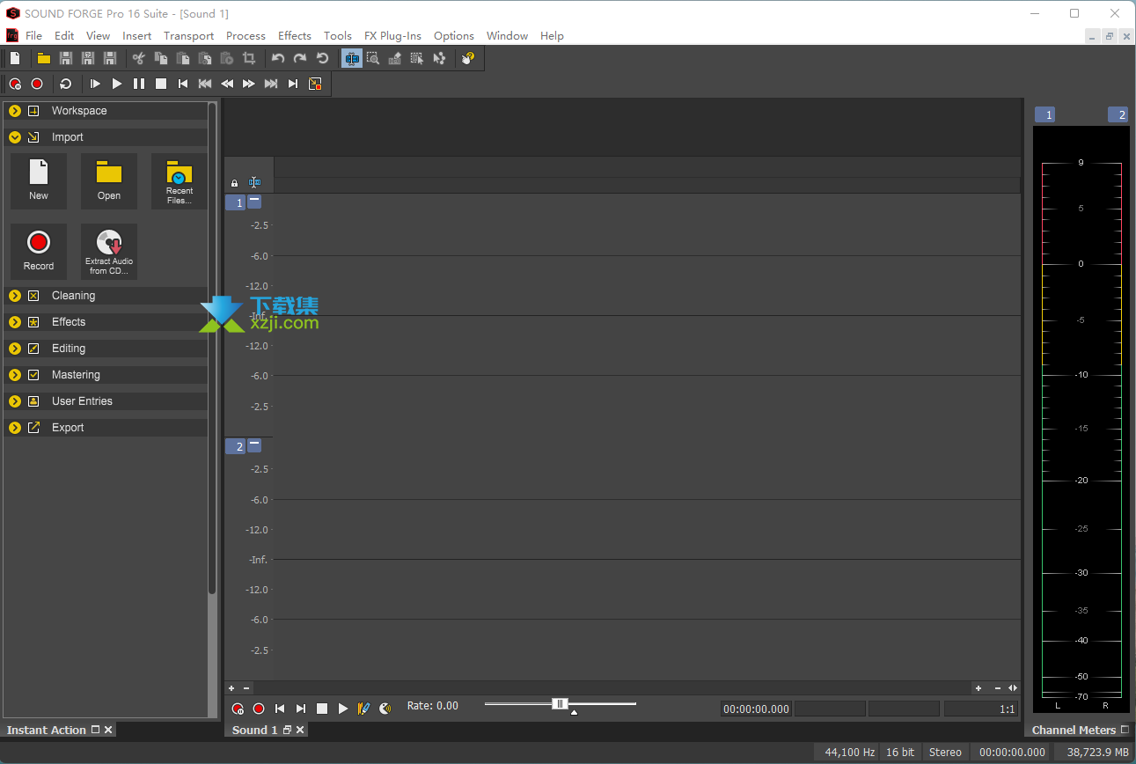Click the Open folder button in Import
The width and height of the screenshot is (1136, 764).
click(x=109, y=181)
